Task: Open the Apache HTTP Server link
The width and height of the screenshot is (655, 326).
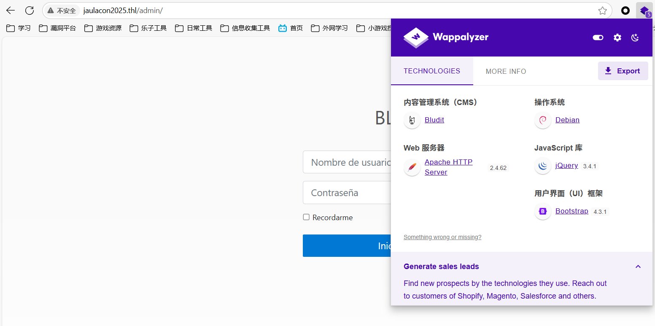Action: pos(448,167)
